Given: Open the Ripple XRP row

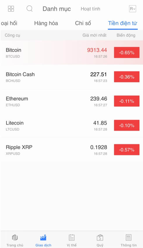Looking at the screenshot, I should pos(71,150).
